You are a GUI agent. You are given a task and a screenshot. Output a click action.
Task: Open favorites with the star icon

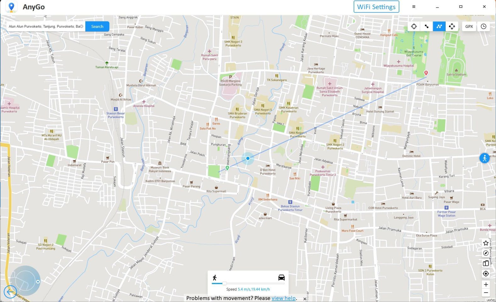point(486,243)
